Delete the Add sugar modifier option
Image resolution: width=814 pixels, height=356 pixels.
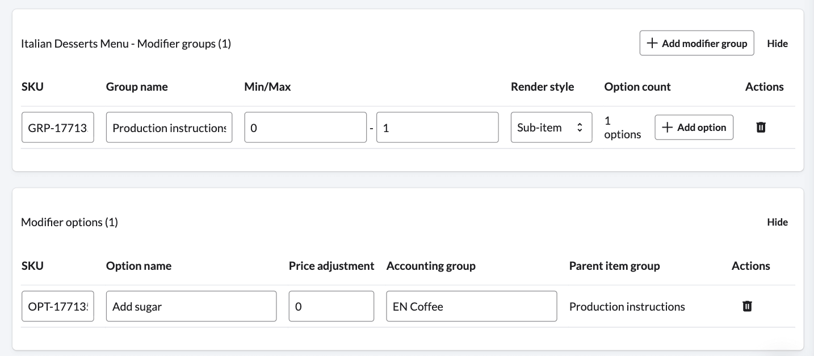tap(747, 306)
